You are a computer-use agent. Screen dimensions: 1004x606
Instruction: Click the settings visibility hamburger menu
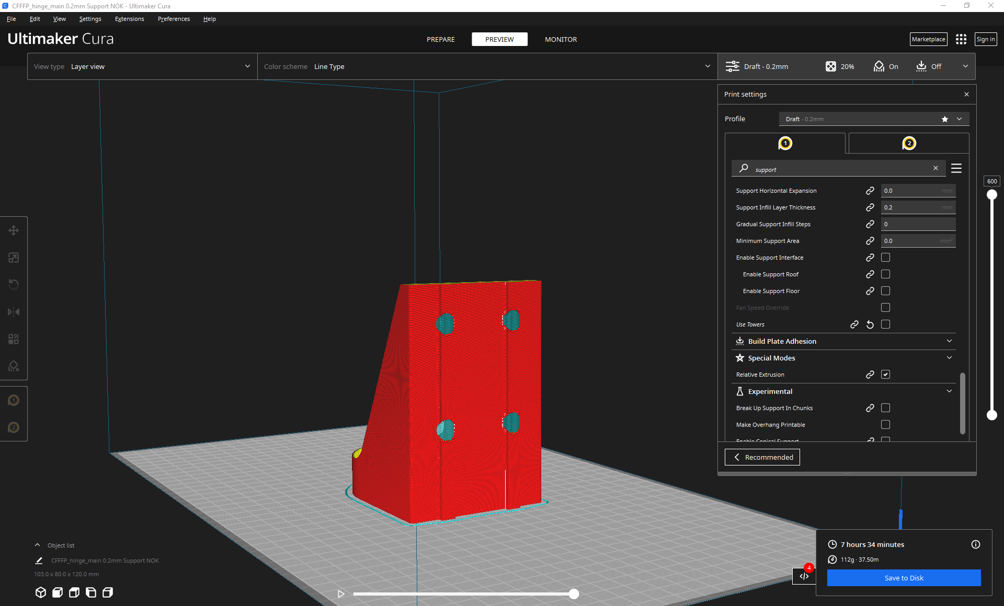click(x=956, y=168)
